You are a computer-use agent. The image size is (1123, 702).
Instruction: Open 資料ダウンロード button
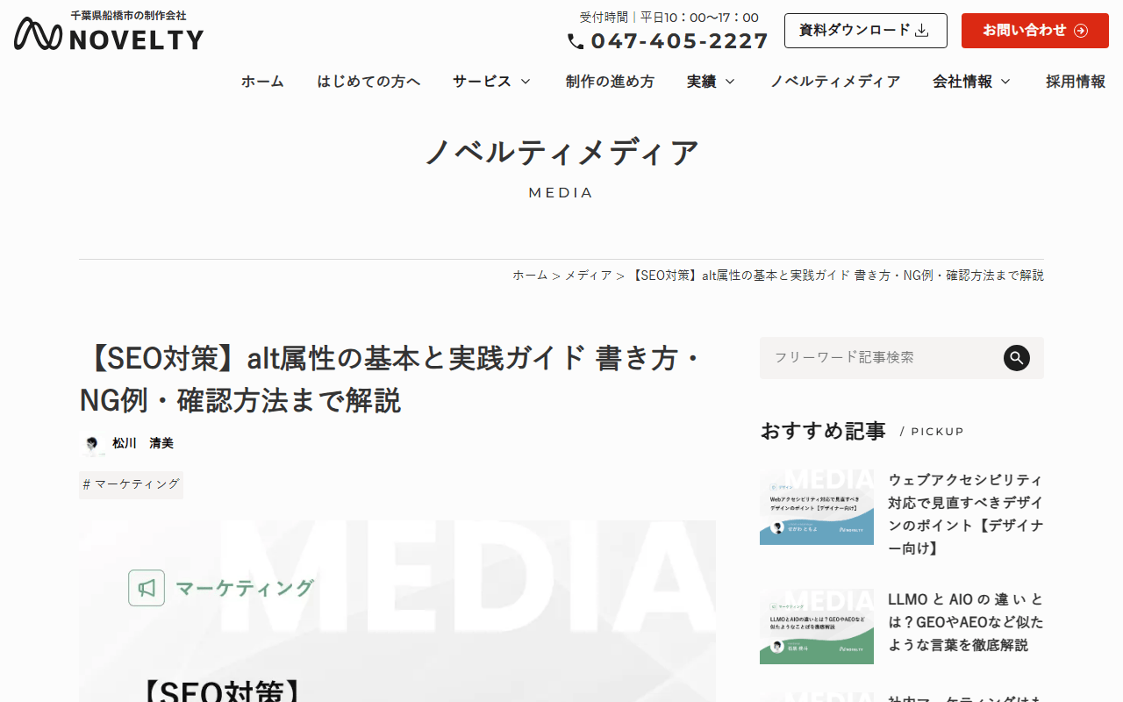pyautogui.click(x=866, y=31)
